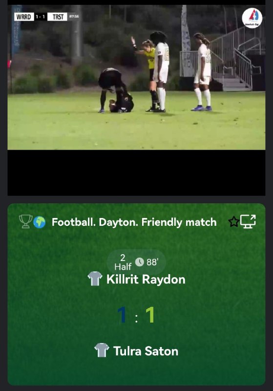Toggle the favorite star for this match
Viewport: 273px width, 391px height.
(233, 222)
